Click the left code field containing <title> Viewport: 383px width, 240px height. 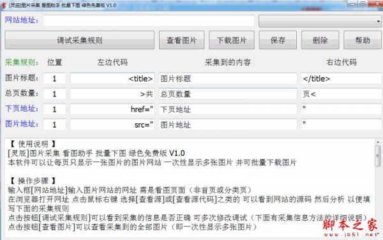[112, 79]
